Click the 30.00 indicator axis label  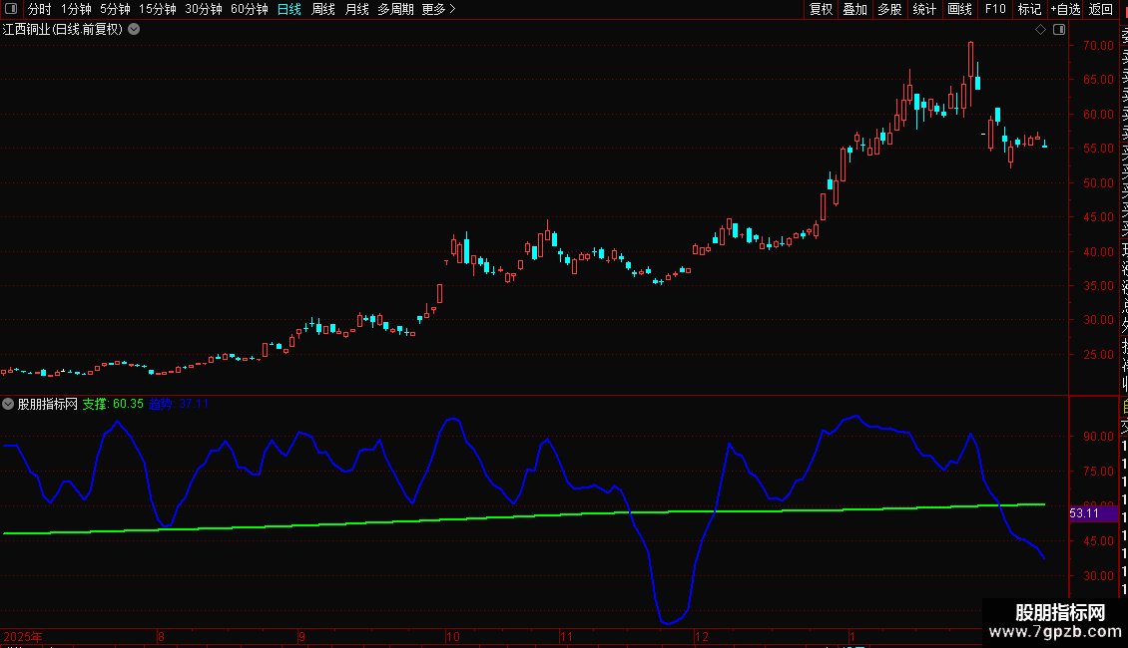point(1098,575)
